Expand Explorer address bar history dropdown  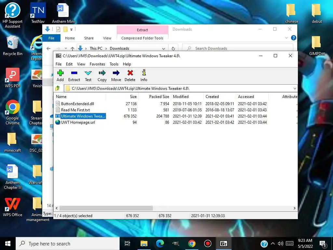pyautogui.click(x=163, y=49)
